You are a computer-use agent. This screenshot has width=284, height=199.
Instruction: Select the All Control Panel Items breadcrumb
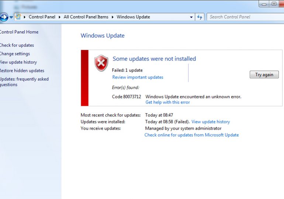coord(86,17)
